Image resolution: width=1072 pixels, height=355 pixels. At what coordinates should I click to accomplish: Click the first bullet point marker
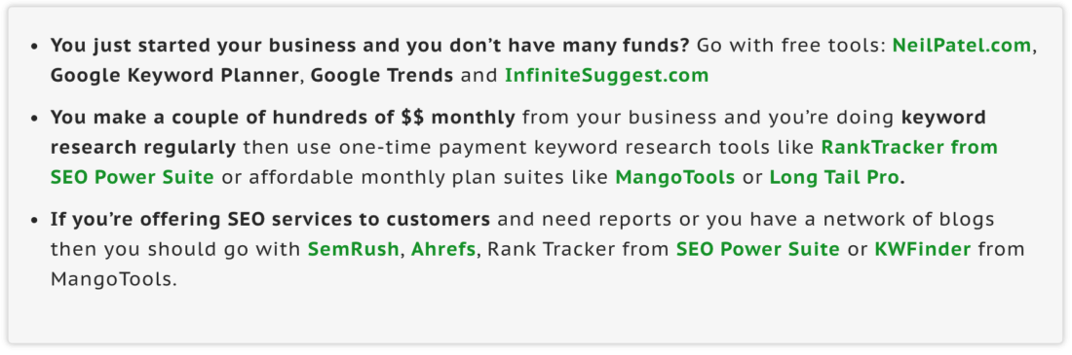35,47
